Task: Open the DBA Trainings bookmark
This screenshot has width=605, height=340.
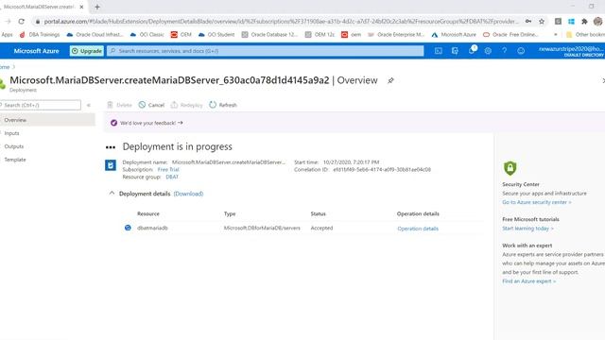Action: click(x=40, y=35)
